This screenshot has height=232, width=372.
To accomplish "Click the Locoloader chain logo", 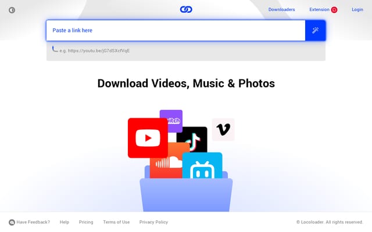I will [x=186, y=9].
